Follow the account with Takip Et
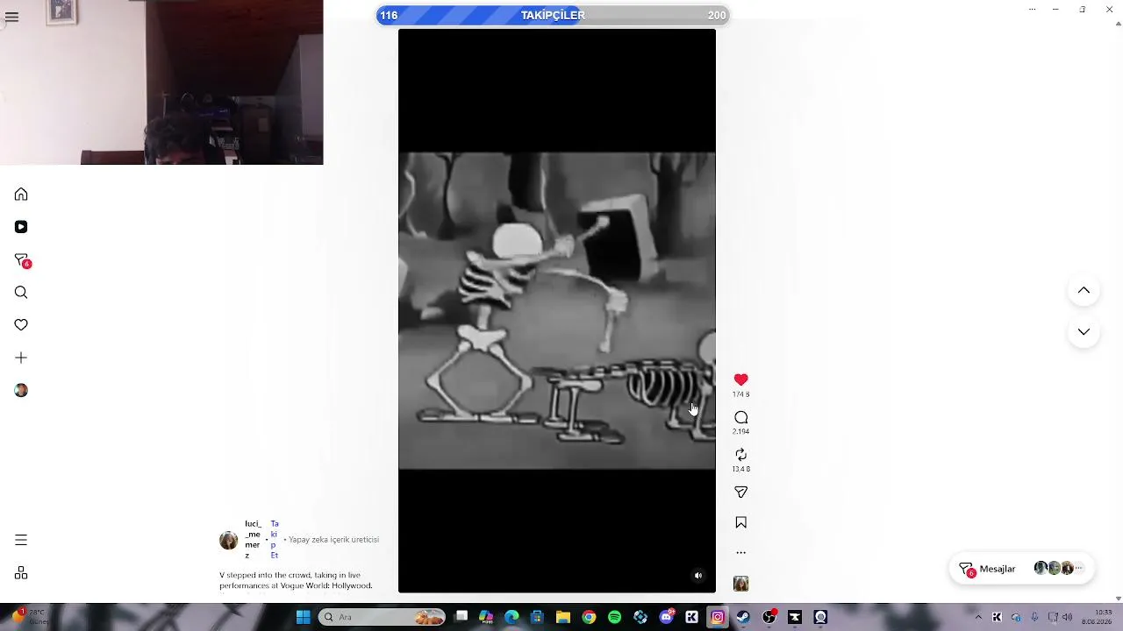 (275, 540)
